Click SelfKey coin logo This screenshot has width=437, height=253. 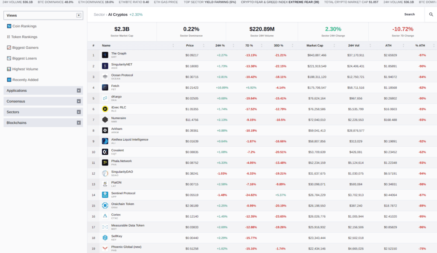(105, 238)
